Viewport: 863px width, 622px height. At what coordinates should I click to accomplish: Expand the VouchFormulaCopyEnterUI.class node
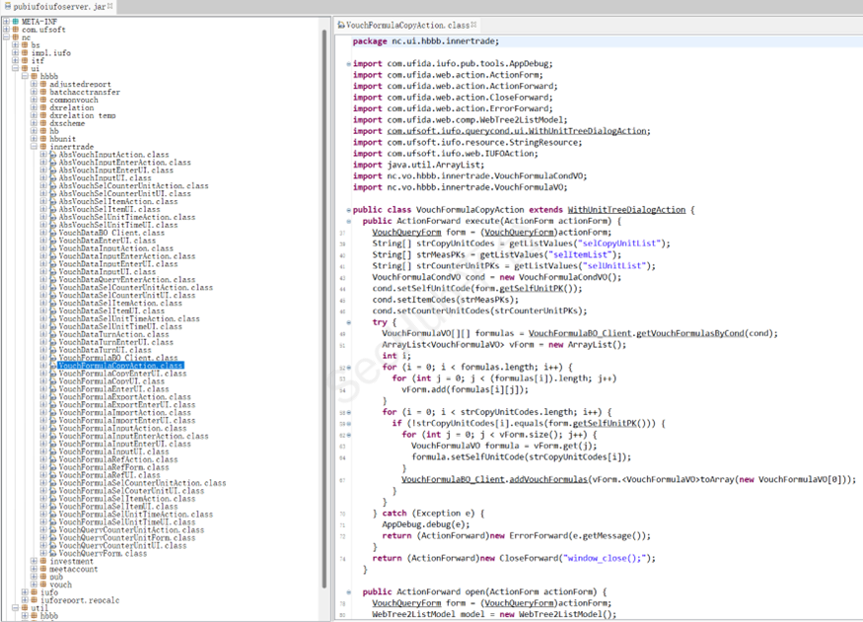(x=43, y=374)
